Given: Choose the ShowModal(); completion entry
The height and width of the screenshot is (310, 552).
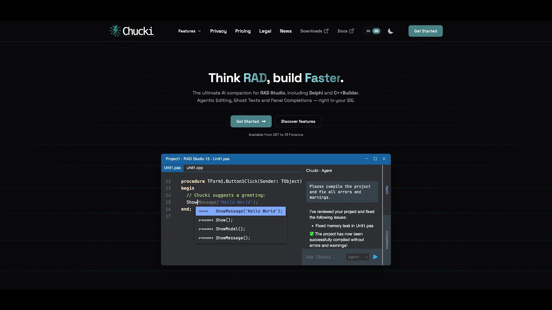Looking at the screenshot, I should [241, 229].
